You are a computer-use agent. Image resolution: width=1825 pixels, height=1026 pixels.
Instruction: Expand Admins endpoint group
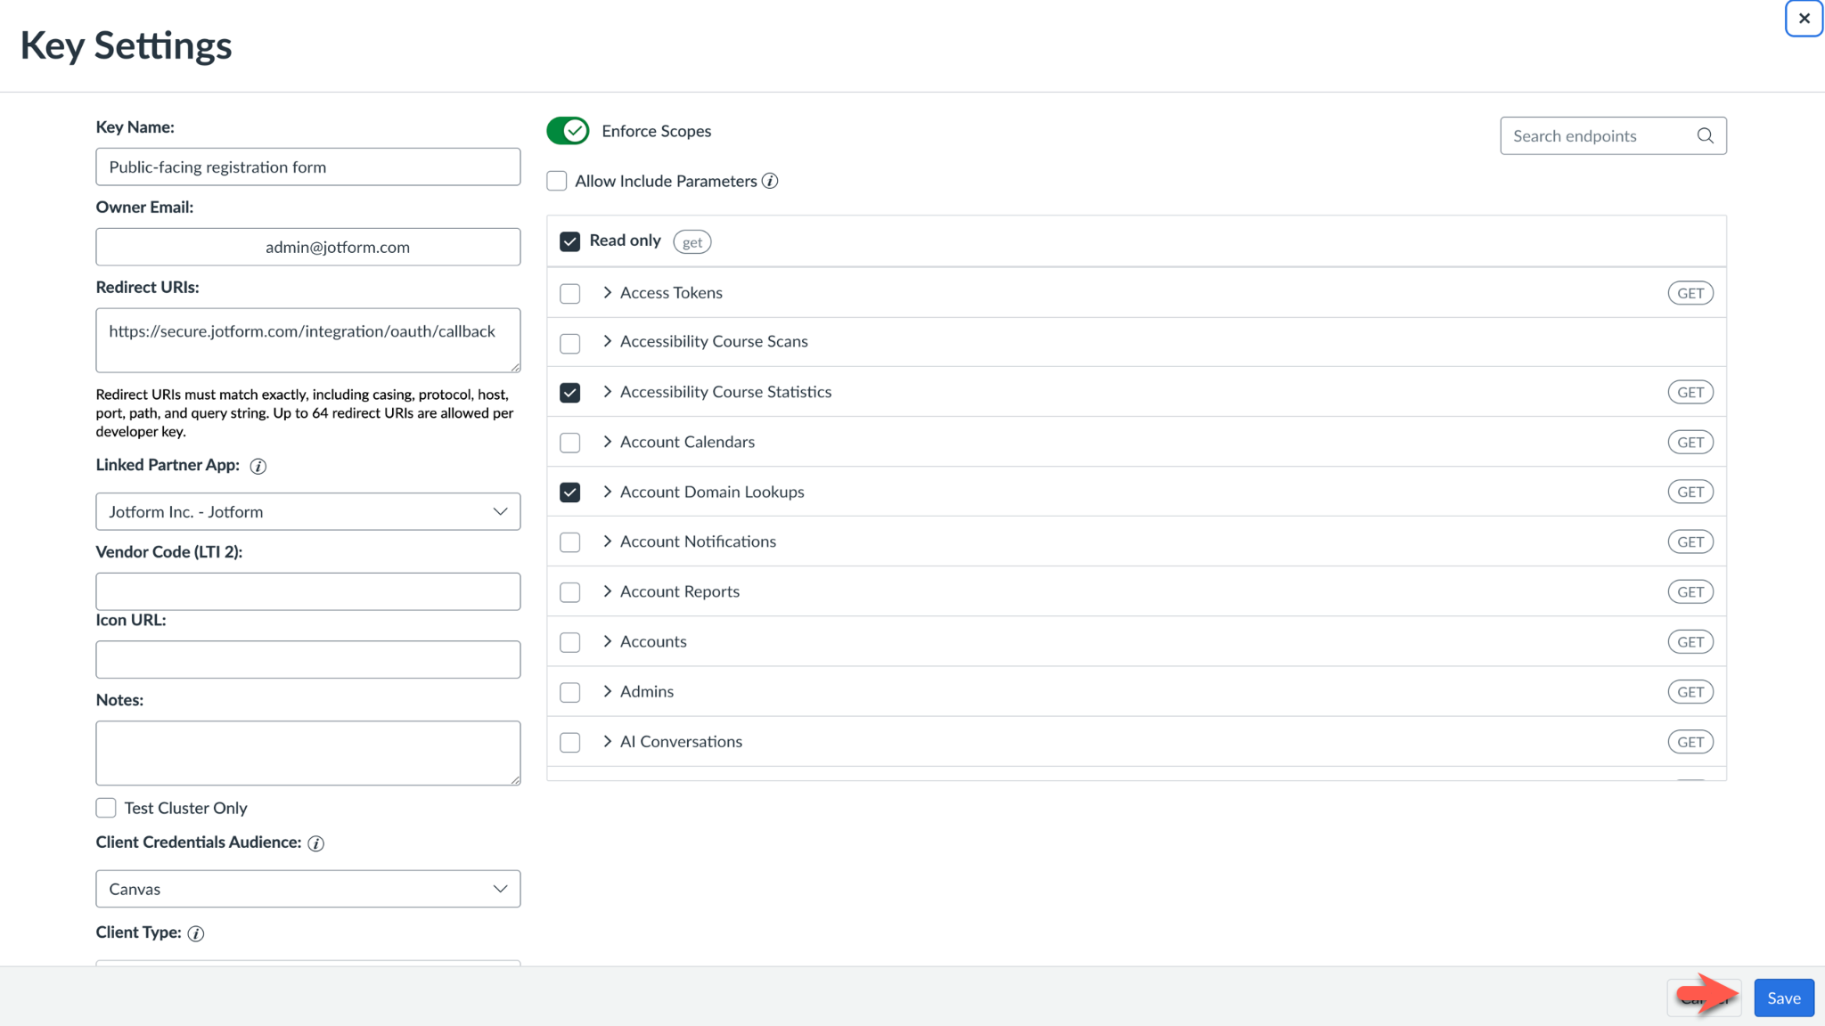(x=608, y=691)
